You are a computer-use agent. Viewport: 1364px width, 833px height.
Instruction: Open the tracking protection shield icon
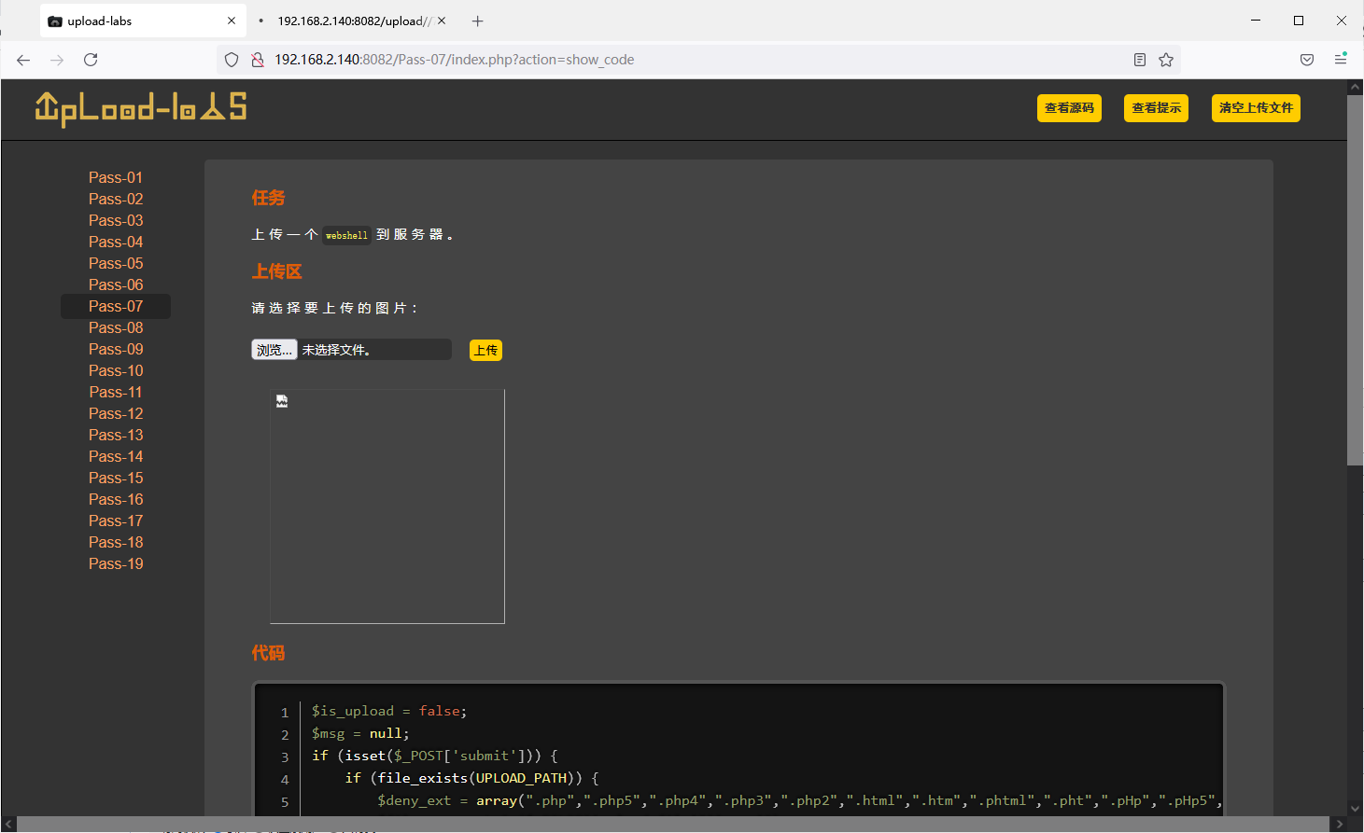pyautogui.click(x=232, y=60)
